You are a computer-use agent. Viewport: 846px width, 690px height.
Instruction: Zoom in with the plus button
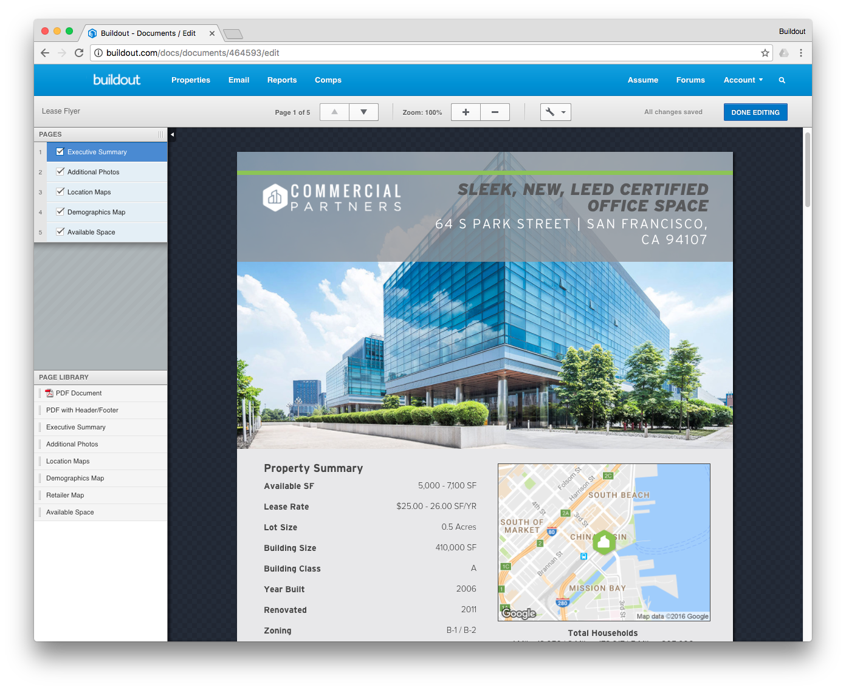point(466,112)
